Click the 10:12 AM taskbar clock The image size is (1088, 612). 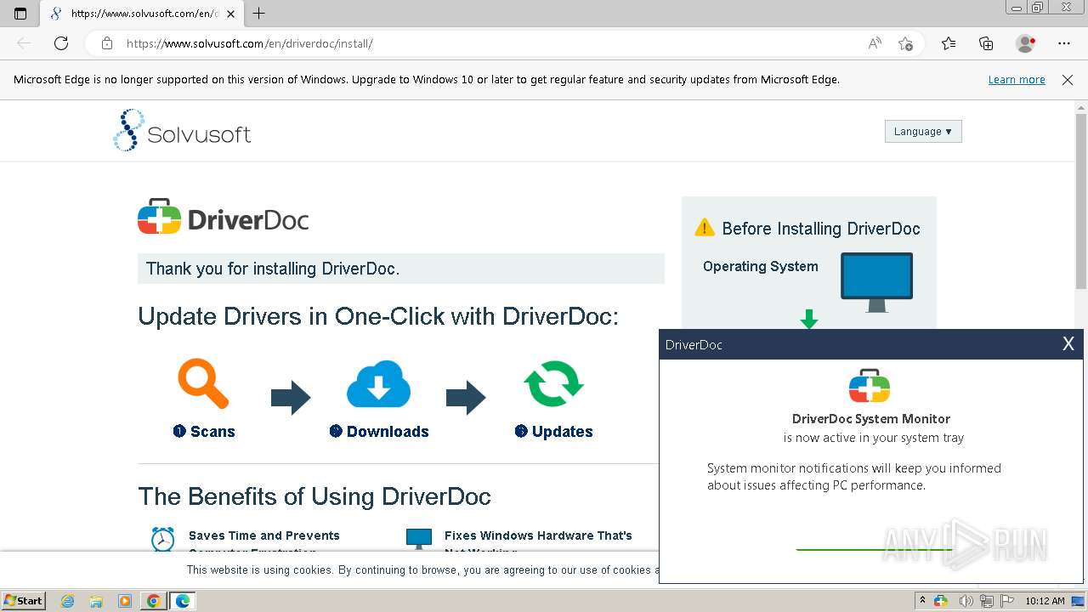tap(1045, 601)
